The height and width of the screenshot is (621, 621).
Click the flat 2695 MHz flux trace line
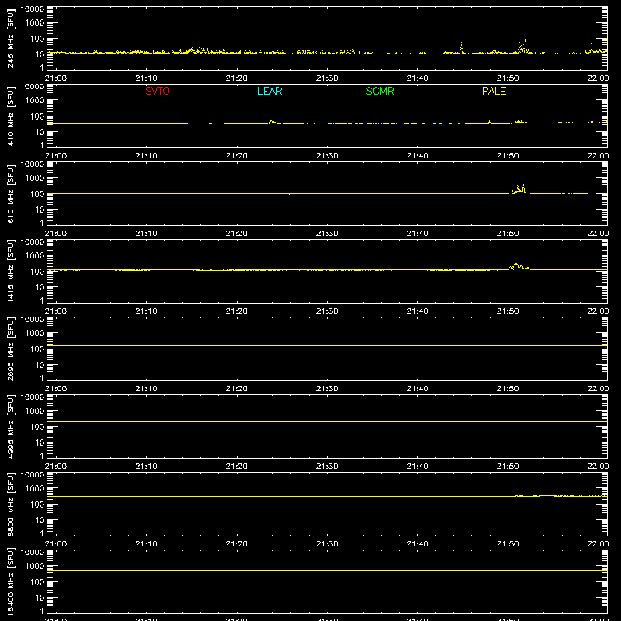click(x=327, y=345)
